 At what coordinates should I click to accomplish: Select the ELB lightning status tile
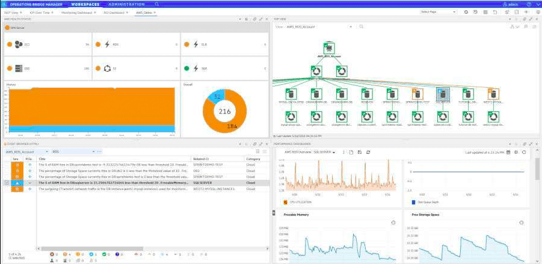tap(225, 45)
